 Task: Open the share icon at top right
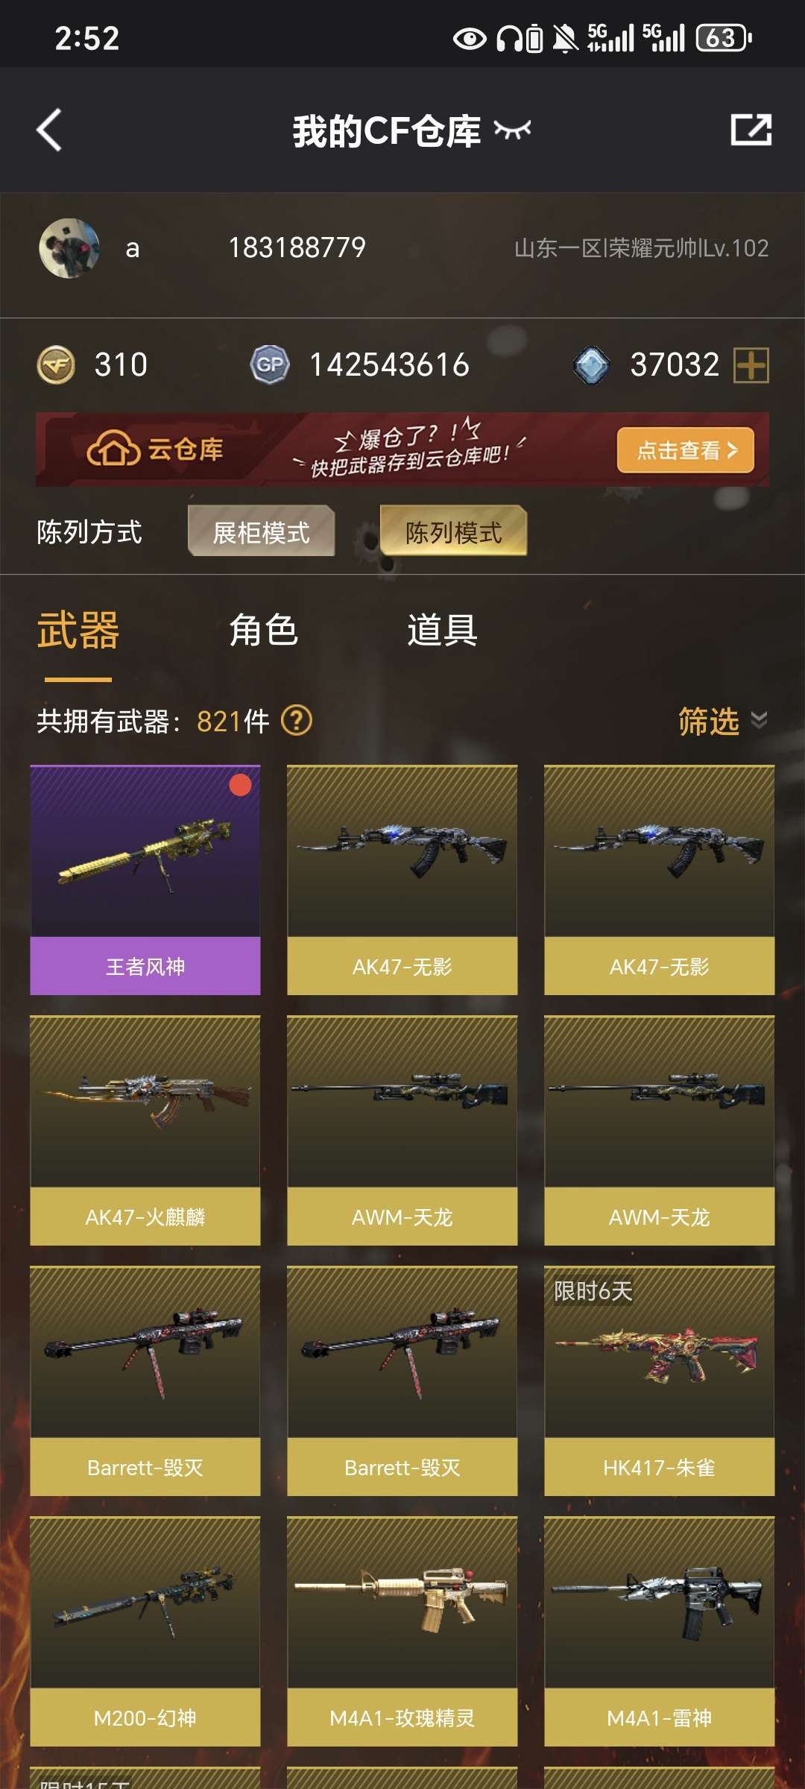click(x=751, y=130)
